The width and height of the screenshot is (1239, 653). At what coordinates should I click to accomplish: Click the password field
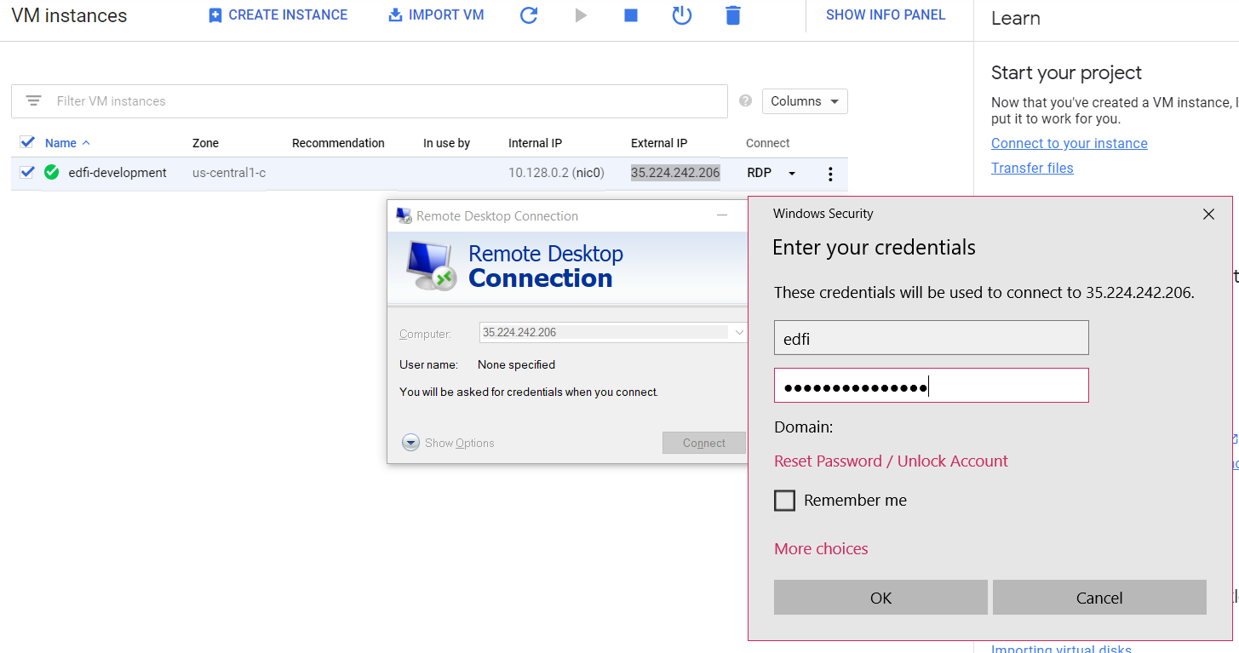click(932, 385)
